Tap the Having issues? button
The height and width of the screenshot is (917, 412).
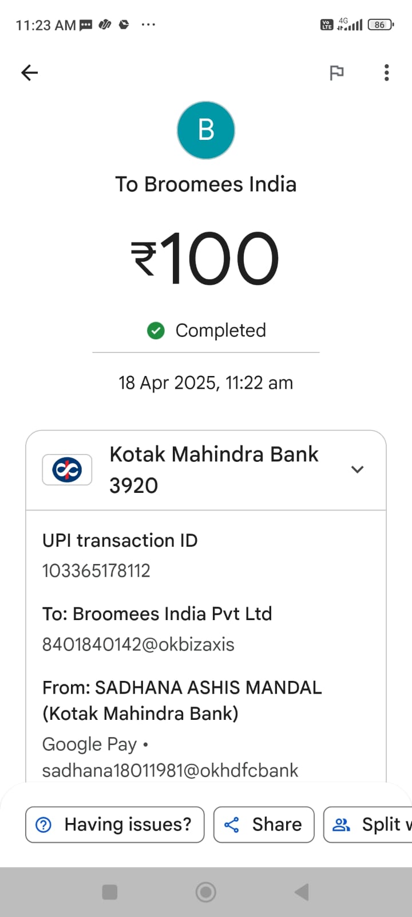[114, 825]
